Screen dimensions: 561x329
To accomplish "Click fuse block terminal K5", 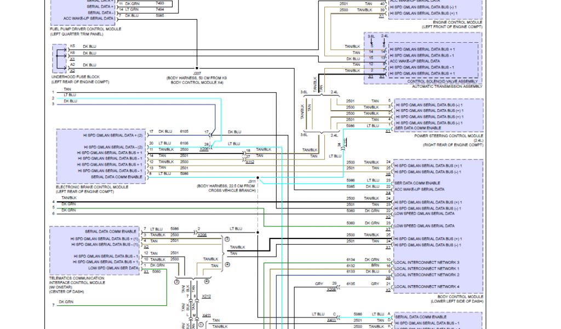I will (x=72, y=46).
